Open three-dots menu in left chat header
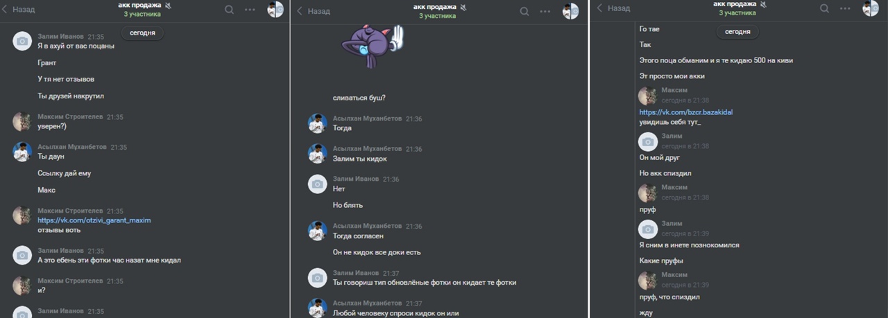The height and width of the screenshot is (318, 888). (x=250, y=10)
